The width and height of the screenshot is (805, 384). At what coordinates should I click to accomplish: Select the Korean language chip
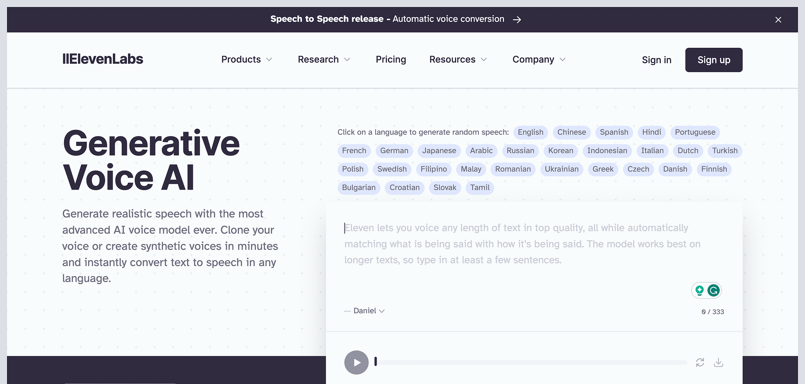pos(561,150)
